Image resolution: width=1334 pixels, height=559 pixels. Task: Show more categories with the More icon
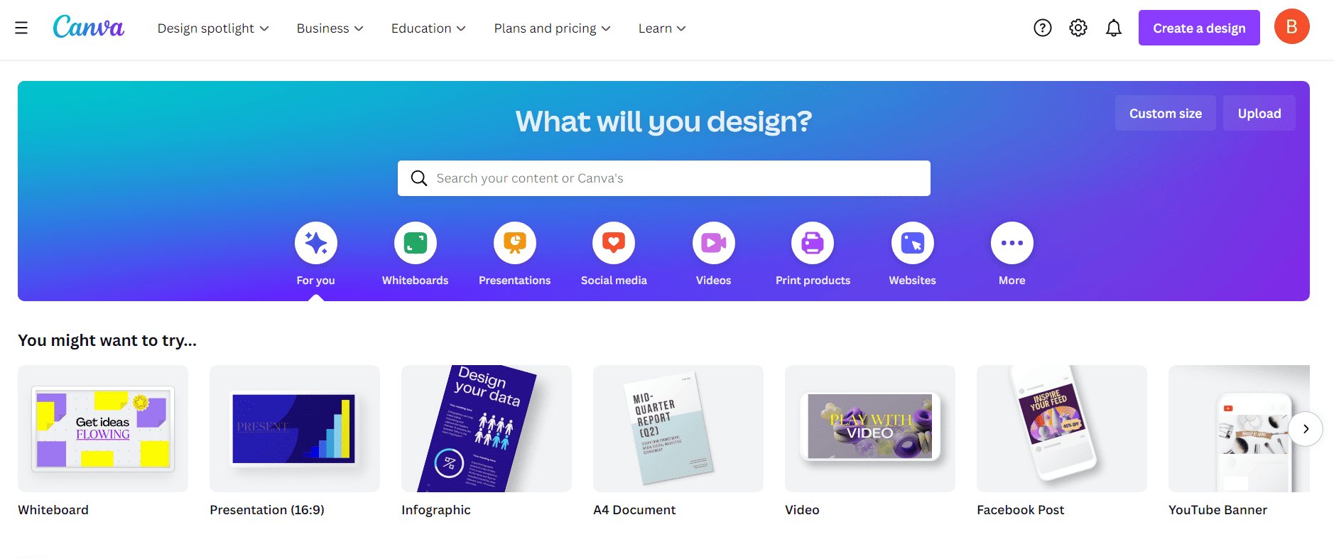pyautogui.click(x=1012, y=243)
